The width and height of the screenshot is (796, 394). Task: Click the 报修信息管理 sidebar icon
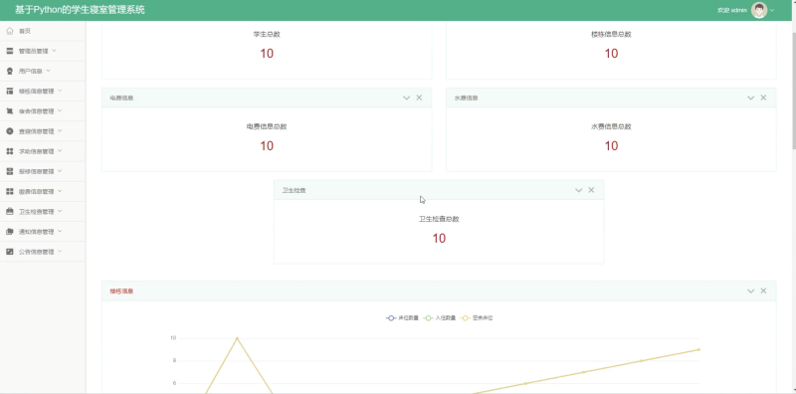[x=10, y=171]
